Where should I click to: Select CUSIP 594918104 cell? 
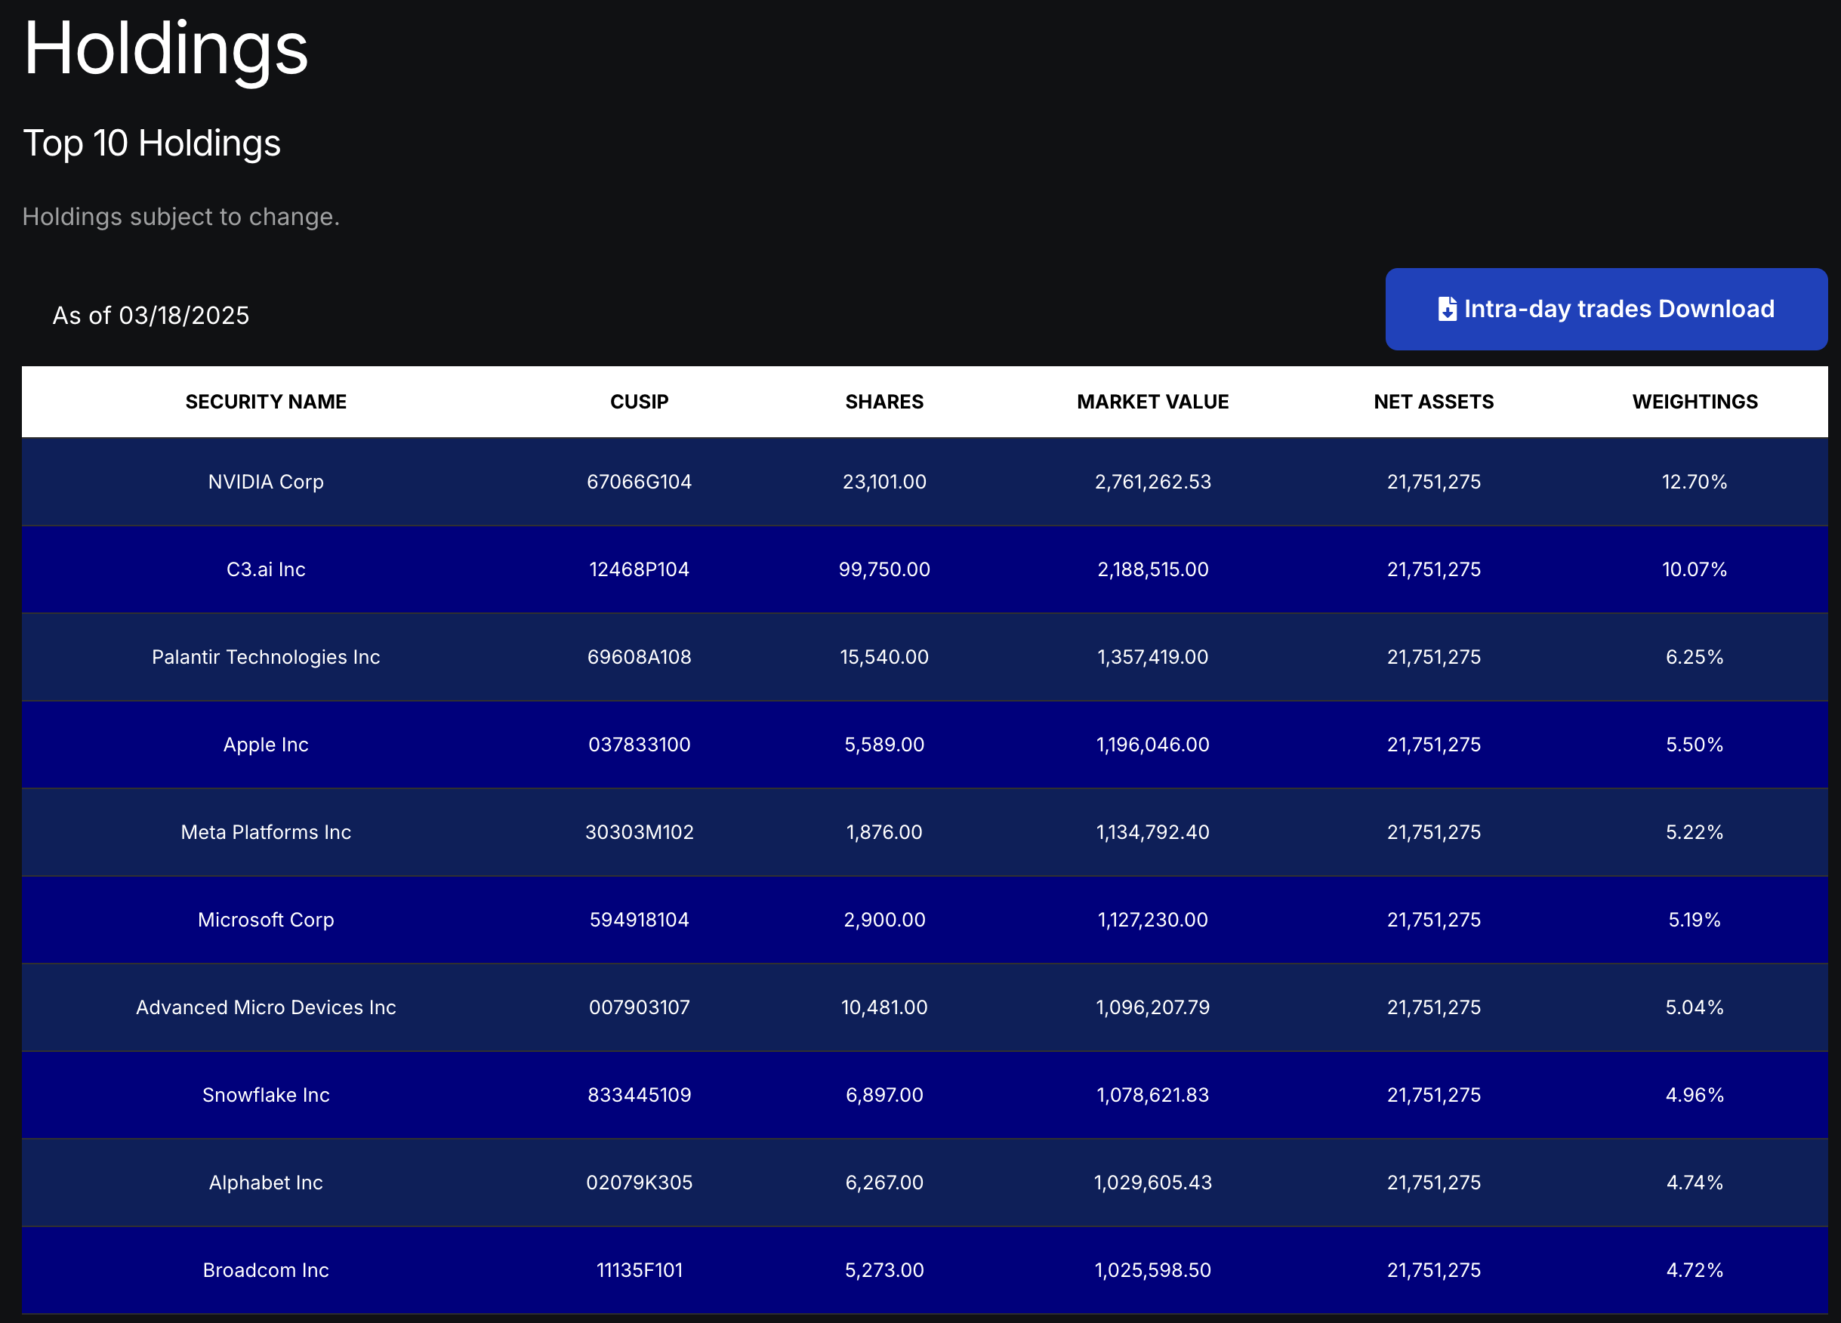click(639, 921)
